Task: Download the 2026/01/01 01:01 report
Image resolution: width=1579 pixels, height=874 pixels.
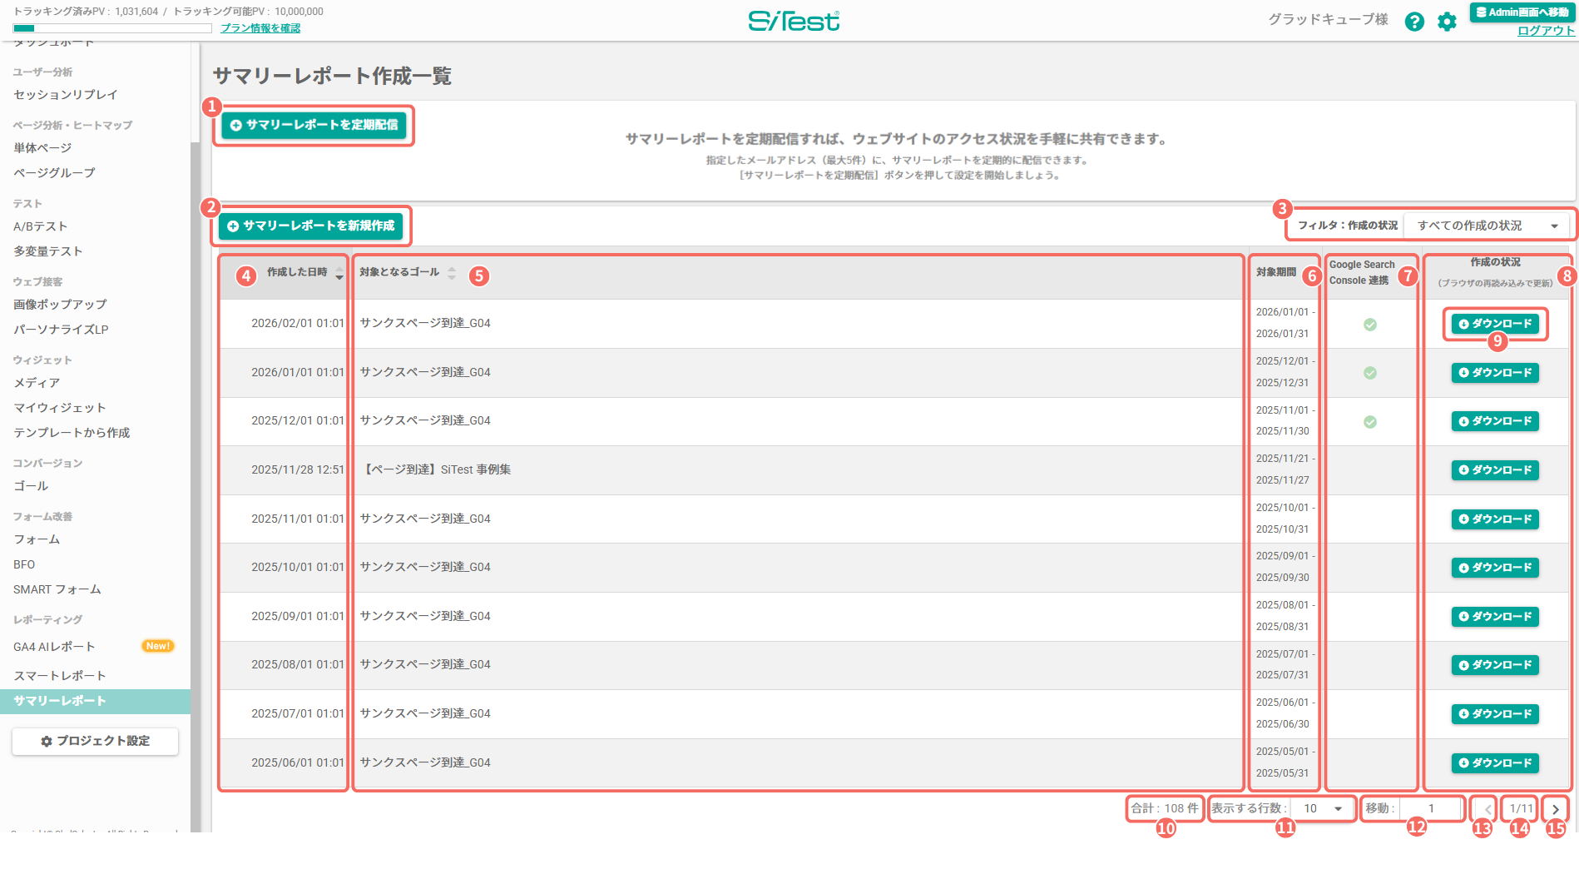Action: (x=1495, y=373)
